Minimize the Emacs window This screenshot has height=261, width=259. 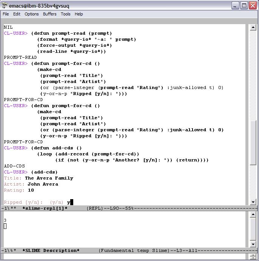(235, 6)
